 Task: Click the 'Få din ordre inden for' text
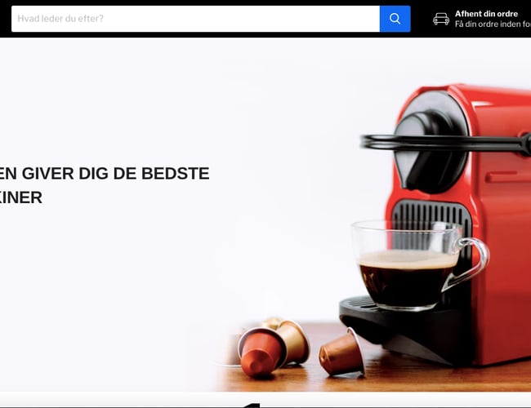point(493,24)
